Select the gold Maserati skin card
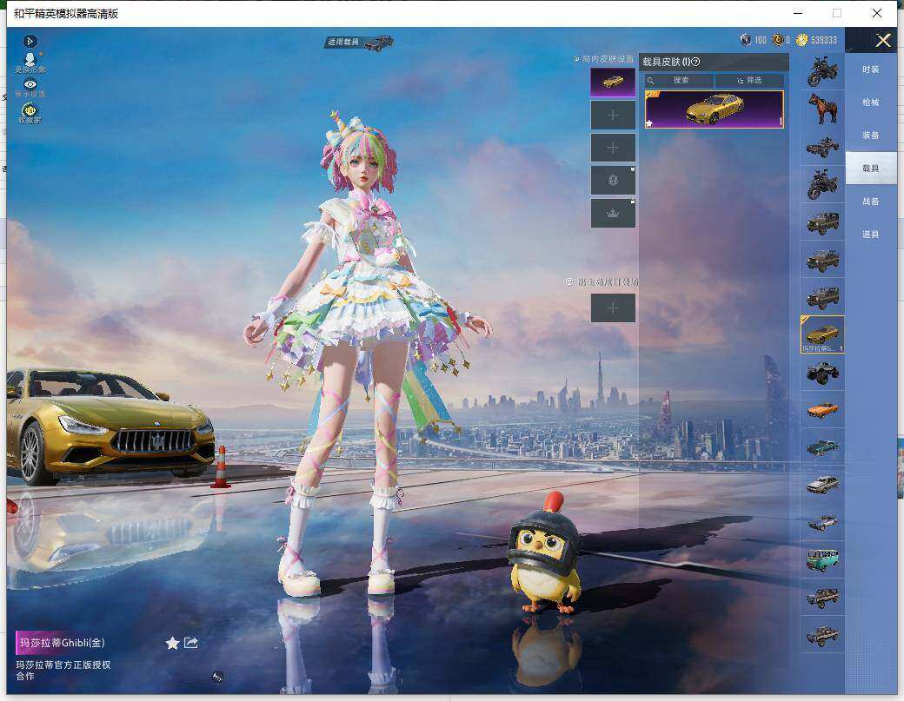 point(715,109)
